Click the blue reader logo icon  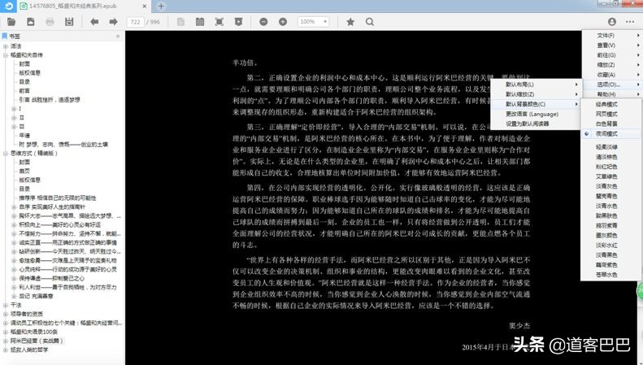tap(8, 7)
